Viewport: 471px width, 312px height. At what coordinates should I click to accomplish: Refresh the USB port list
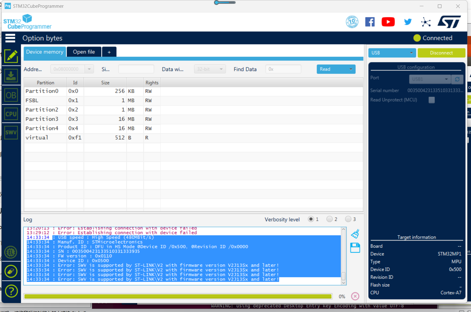pos(457,79)
